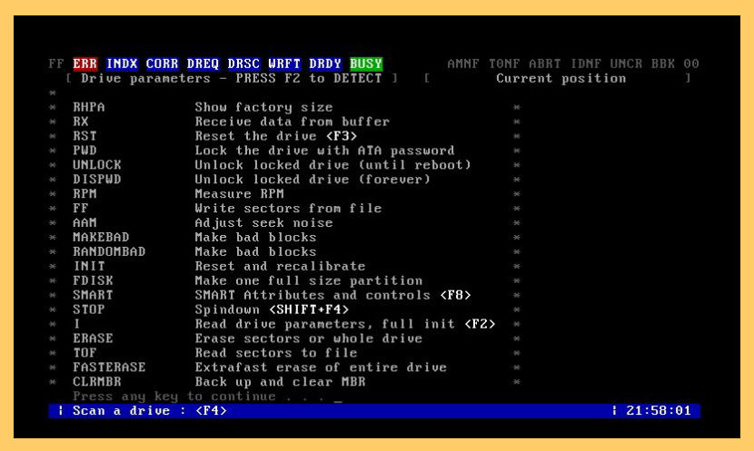Click the Drive parameters PRESS F2 header
Screen dimensions: 754x451
232,78
